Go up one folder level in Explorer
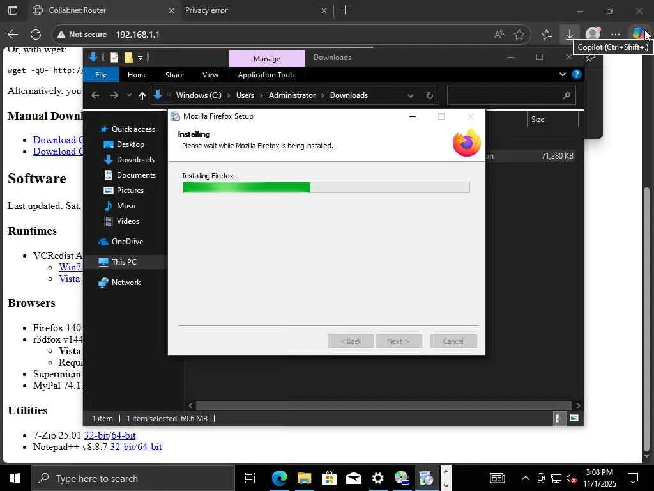This screenshot has width=654, height=491. click(142, 96)
